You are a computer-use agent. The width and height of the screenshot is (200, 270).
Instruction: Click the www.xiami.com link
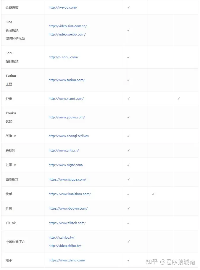(x=66, y=99)
